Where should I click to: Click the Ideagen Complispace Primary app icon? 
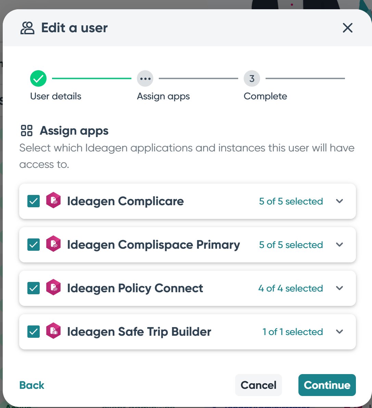[53, 244]
